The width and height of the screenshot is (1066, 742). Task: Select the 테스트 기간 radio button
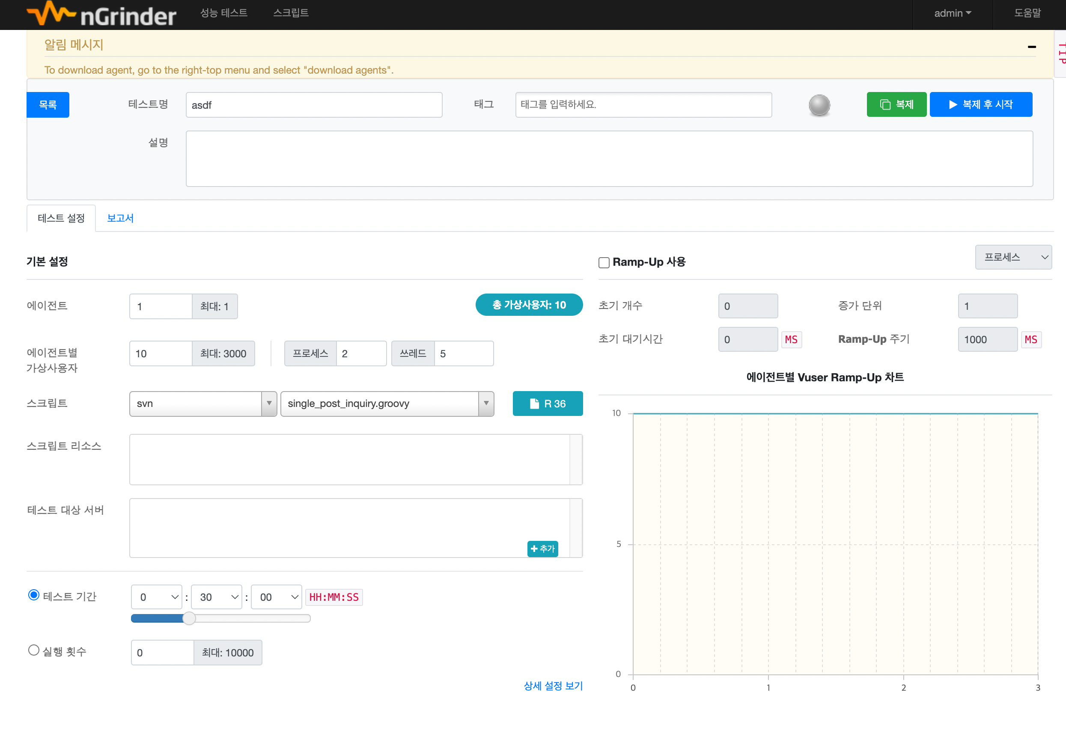33,595
